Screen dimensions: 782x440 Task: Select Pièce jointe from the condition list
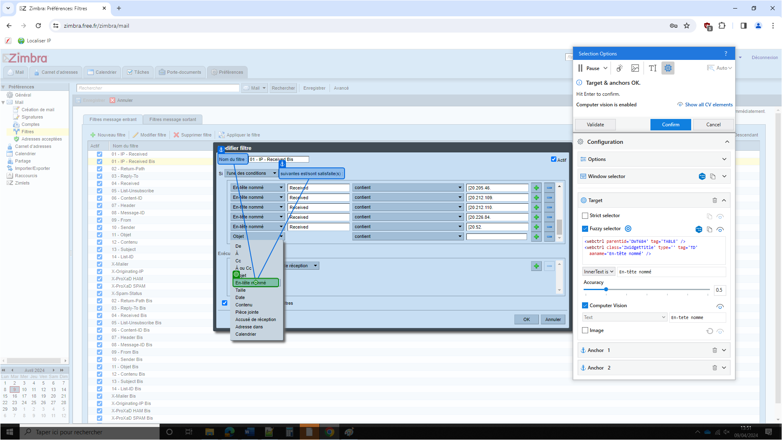[x=247, y=312]
